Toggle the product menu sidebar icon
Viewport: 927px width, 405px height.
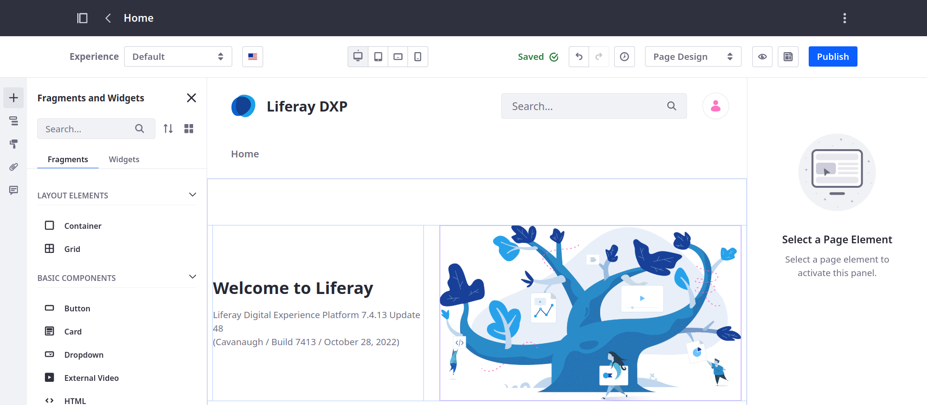[83, 18]
